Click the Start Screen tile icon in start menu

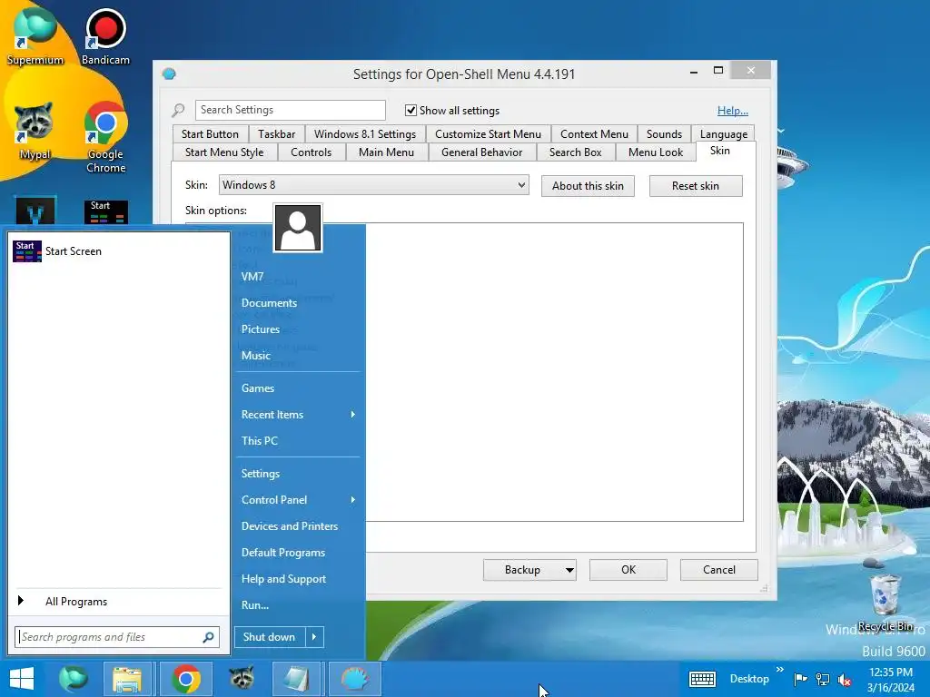click(x=27, y=251)
